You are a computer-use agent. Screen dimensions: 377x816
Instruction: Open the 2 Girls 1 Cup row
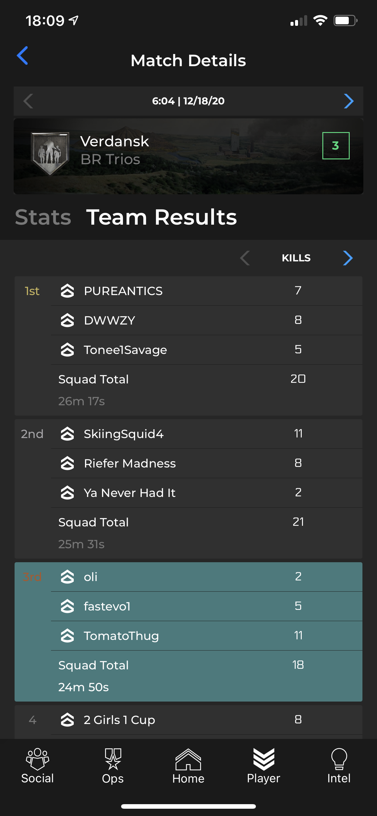pos(206,720)
